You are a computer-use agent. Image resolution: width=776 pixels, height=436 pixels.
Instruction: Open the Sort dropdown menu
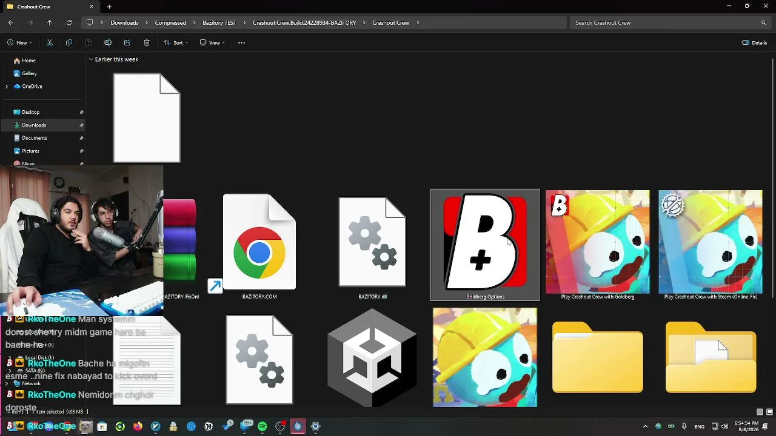point(176,42)
